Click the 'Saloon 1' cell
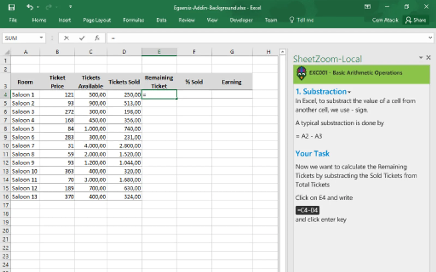 (25, 95)
